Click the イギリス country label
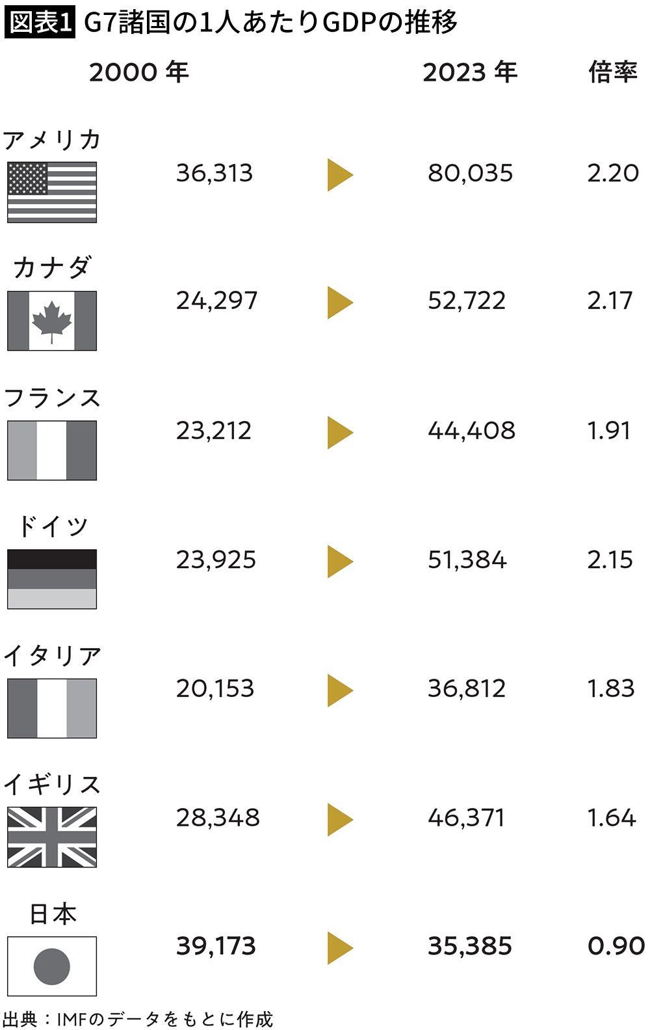The image size is (650, 1030). tap(52, 785)
